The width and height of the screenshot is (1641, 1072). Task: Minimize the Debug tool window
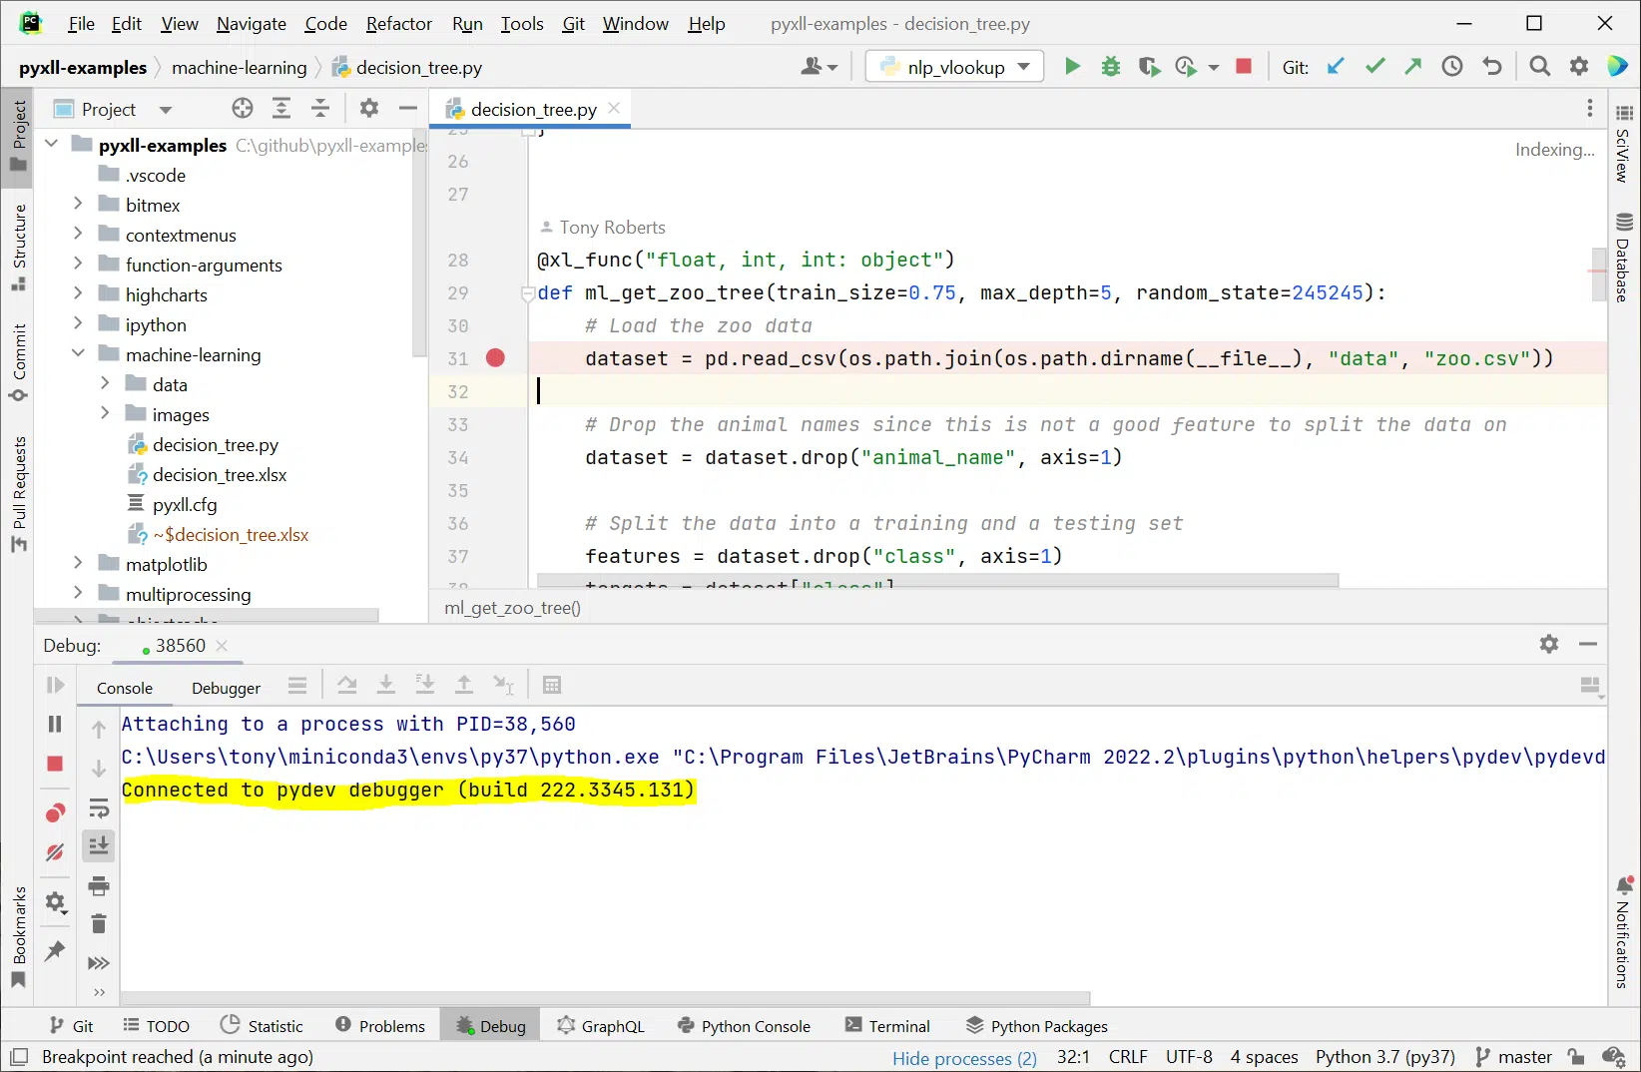[1588, 645]
